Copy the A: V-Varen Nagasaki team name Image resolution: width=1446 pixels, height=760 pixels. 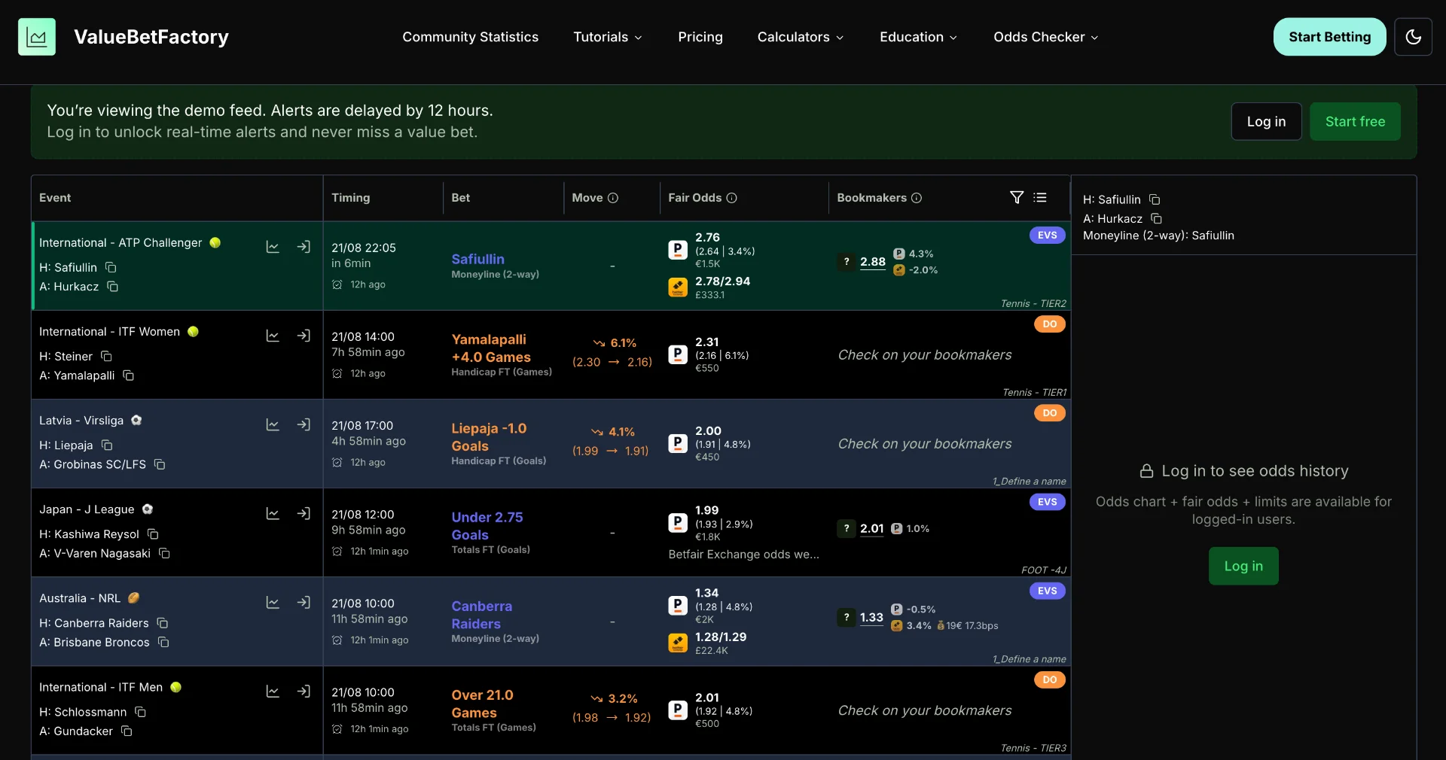pyautogui.click(x=164, y=553)
